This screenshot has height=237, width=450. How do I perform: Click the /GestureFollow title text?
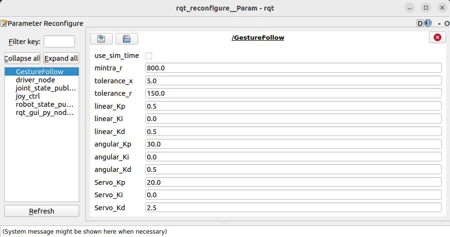[x=258, y=37]
